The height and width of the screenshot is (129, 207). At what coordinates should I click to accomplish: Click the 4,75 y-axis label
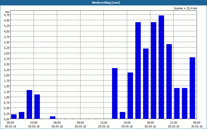(x=7, y=15)
